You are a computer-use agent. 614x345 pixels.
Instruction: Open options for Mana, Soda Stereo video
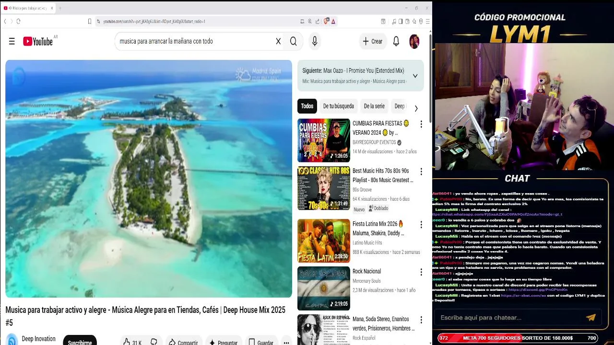point(421,320)
